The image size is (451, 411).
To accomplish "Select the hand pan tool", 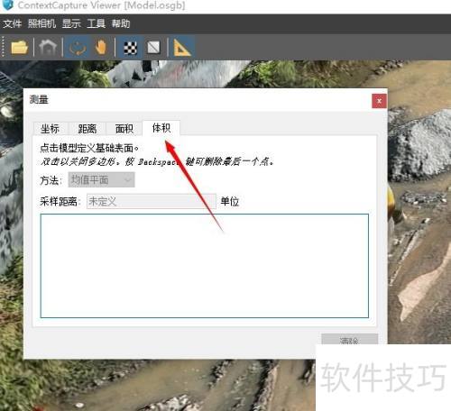I will point(101,48).
